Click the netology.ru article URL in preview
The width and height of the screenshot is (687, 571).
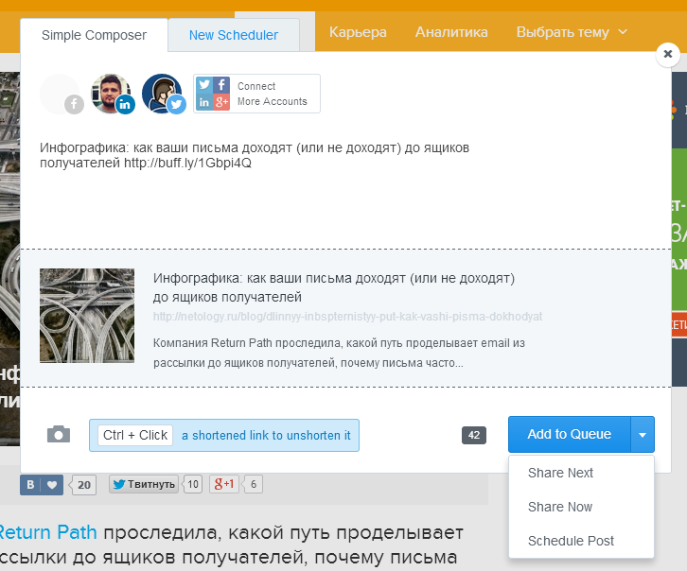pyautogui.click(x=348, y=317)
